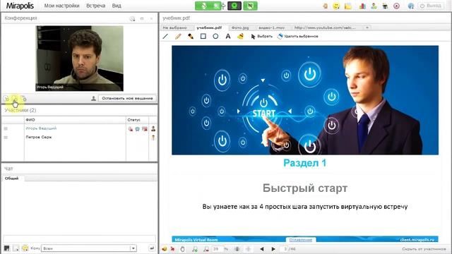Click the 'ФИО' column header
Viewport: 452px width, 254px height.
click(75, 120)
